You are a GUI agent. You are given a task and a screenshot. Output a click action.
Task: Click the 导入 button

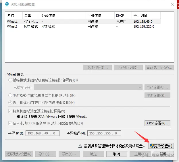pyautogui.click(x=46, y=154)
